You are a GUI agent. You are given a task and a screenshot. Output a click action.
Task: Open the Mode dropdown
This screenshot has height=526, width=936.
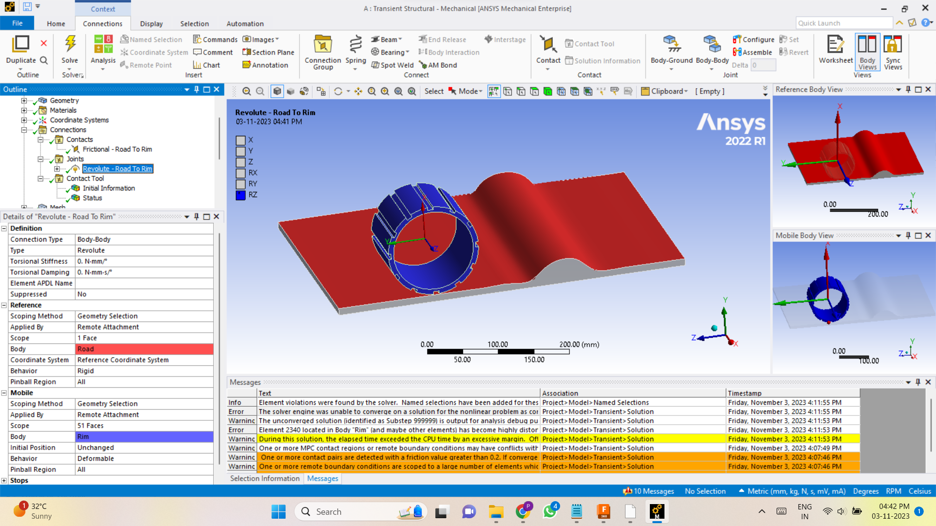(x=466, y=91)
